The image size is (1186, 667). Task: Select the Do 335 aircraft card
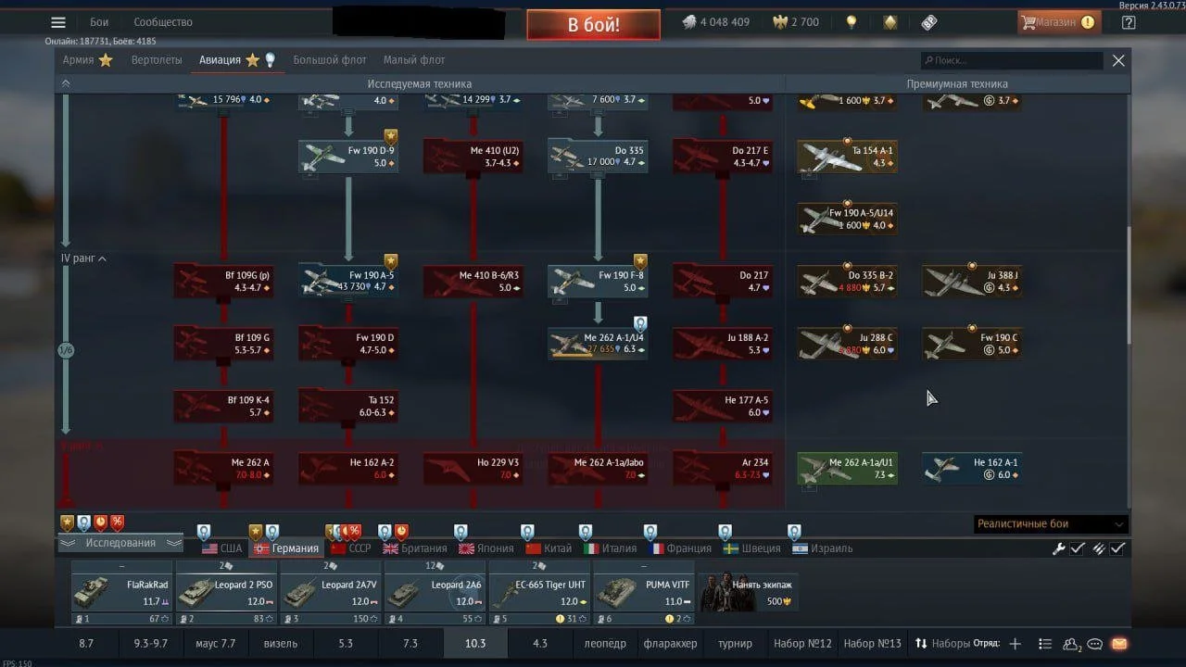598,157
